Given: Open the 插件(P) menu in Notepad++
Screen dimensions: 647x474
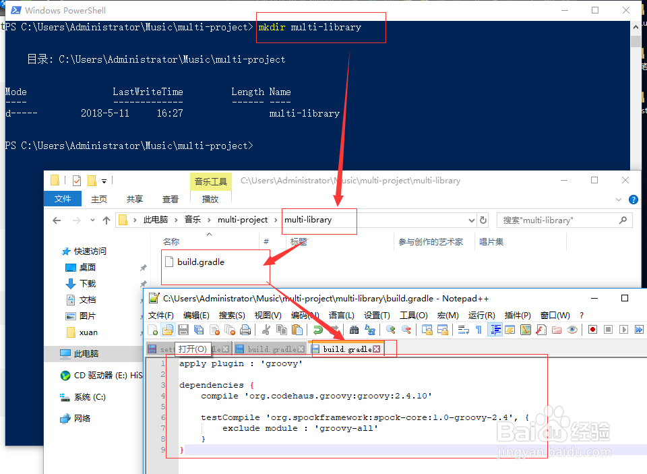Looking at the screenshot, I should 518,316.
